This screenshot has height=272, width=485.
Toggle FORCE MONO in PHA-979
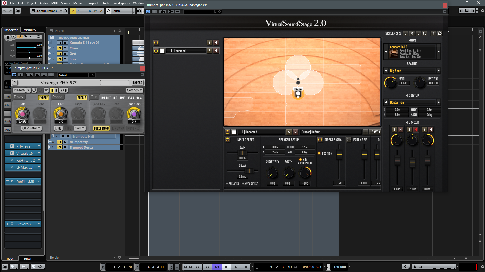click(101, 128)
